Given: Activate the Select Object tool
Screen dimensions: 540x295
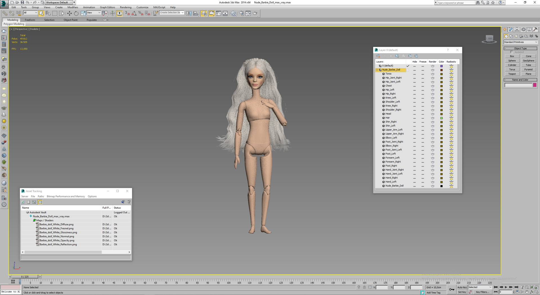Looking at the screenshot, I should 41,13.
